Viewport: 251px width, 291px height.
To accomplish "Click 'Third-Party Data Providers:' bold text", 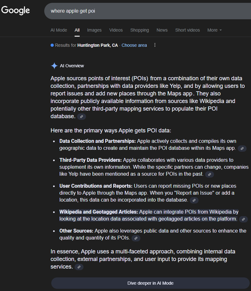I will 90,160.
